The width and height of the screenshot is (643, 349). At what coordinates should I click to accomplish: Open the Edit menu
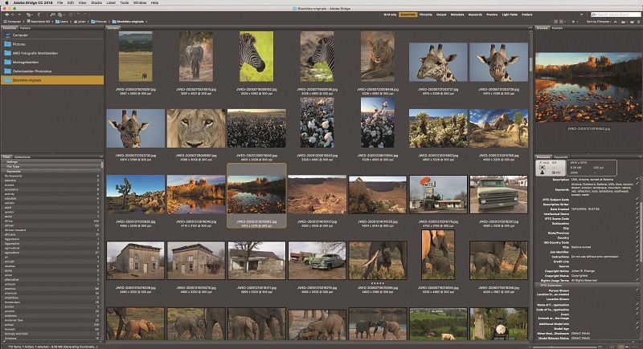pos(71,2)
